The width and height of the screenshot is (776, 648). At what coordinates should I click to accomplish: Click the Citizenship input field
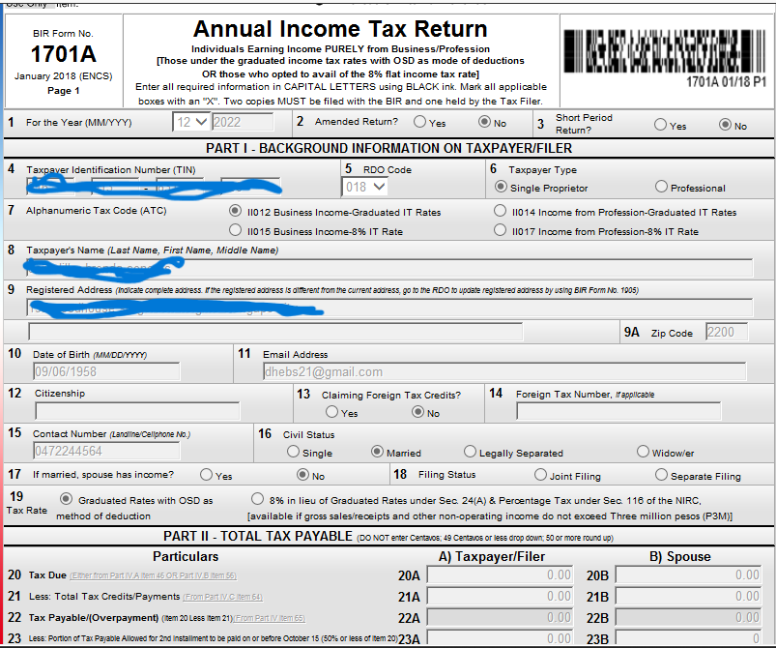pyautogui.click(x=137, y=411)
